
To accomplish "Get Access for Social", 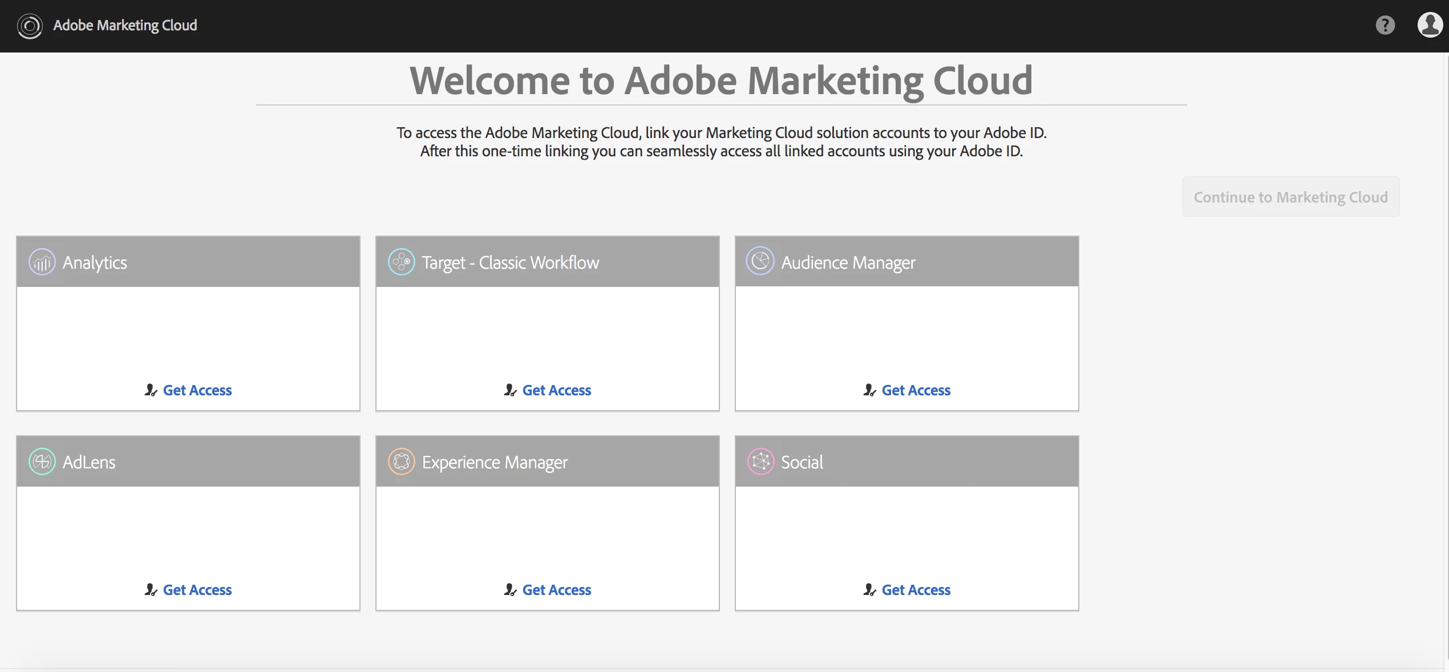I will coord(916,590).
